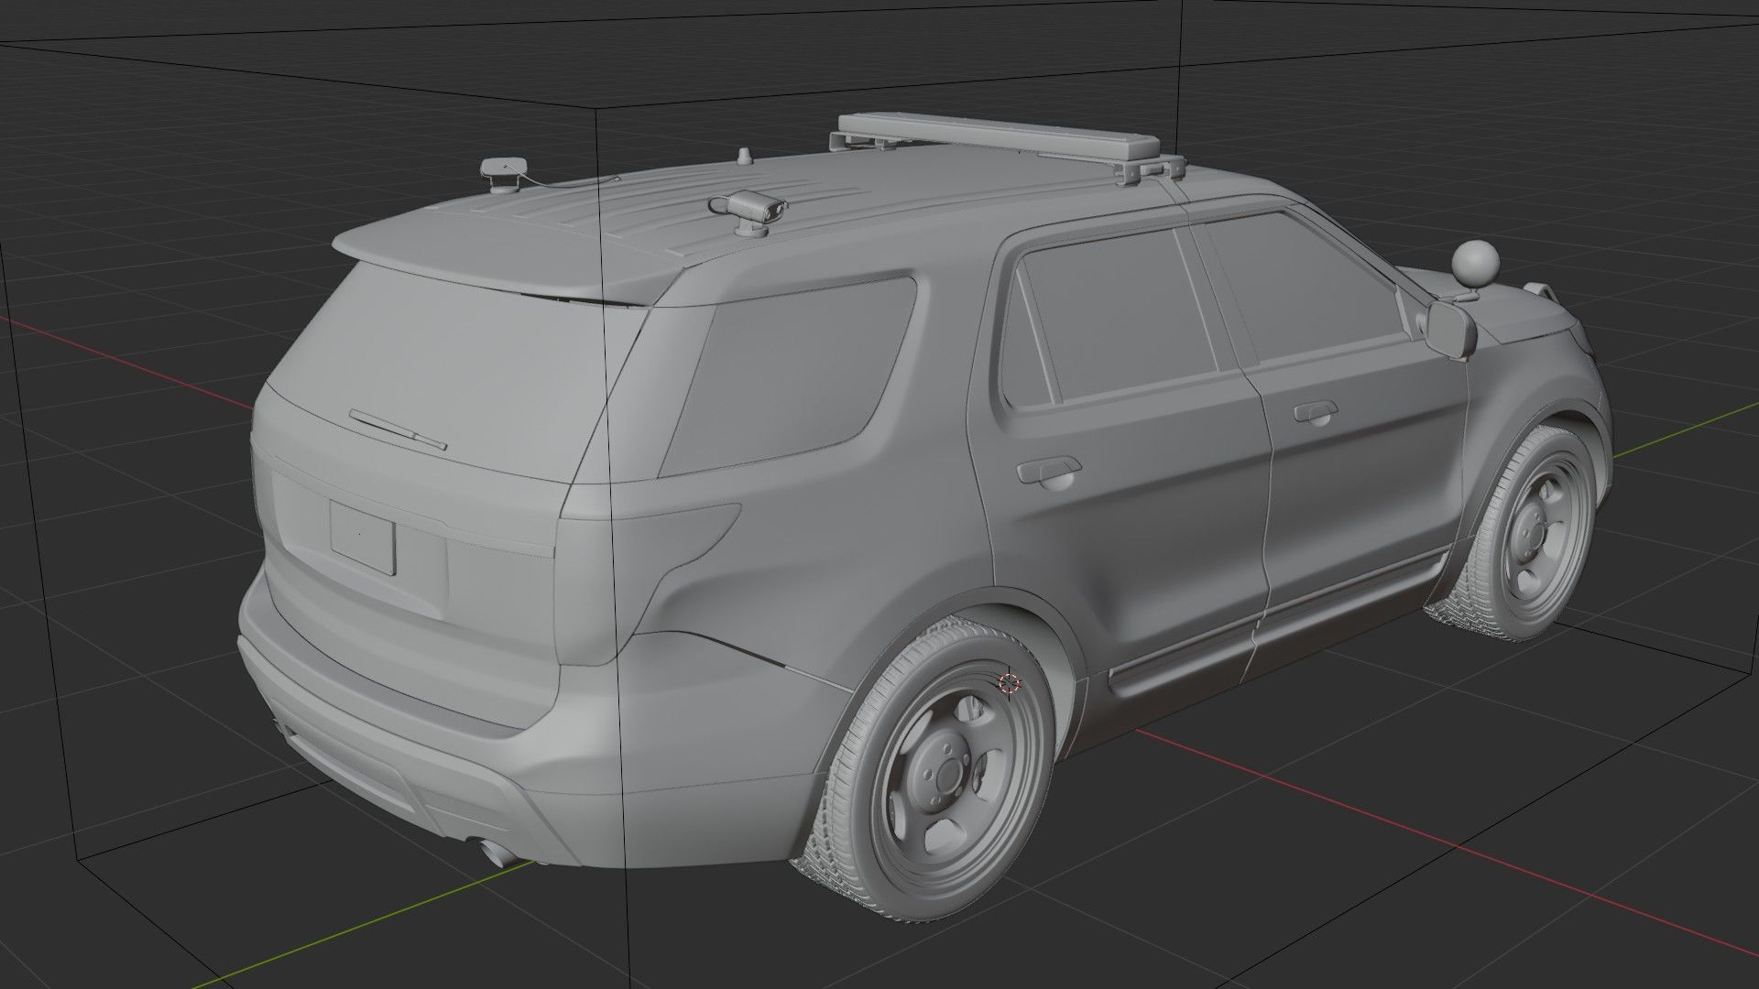Select the rear window wiper

(x=398, y=429)
